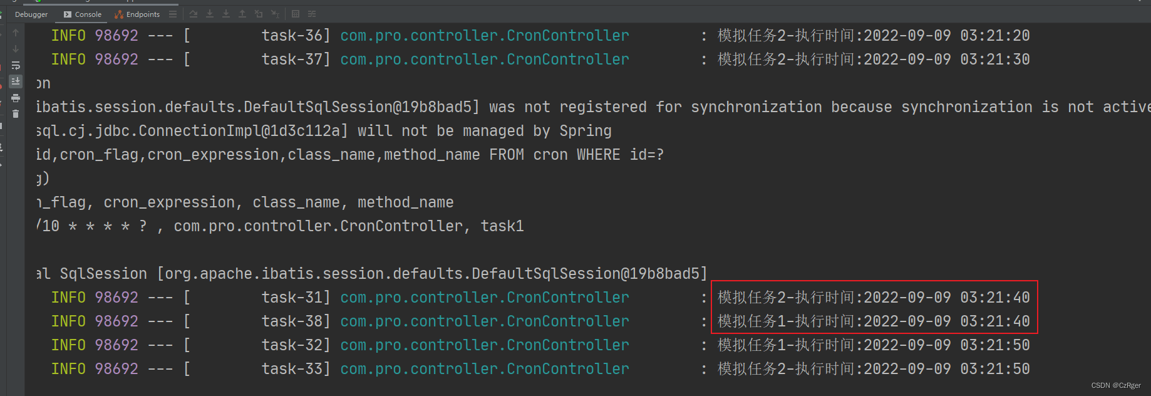Click the Step Over debugger icon

(x=194, y=14)
